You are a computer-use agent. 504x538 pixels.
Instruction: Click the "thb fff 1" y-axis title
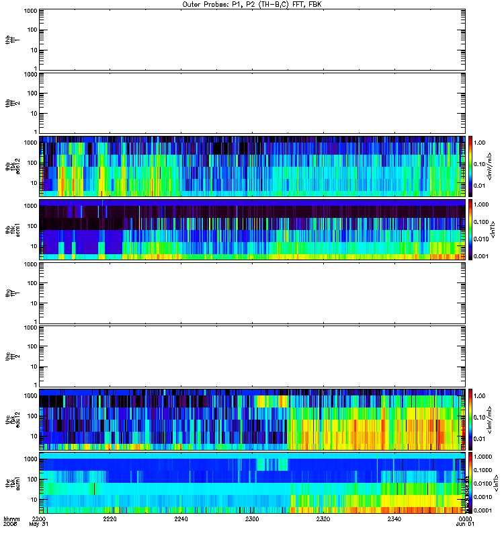click(x=13, y=40)
